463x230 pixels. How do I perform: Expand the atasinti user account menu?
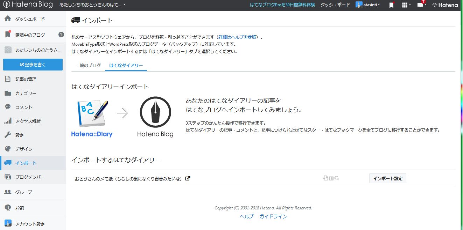(x=368, y=5)
